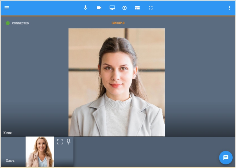
Task: Toggle the video camera
Action: [99, 8]
